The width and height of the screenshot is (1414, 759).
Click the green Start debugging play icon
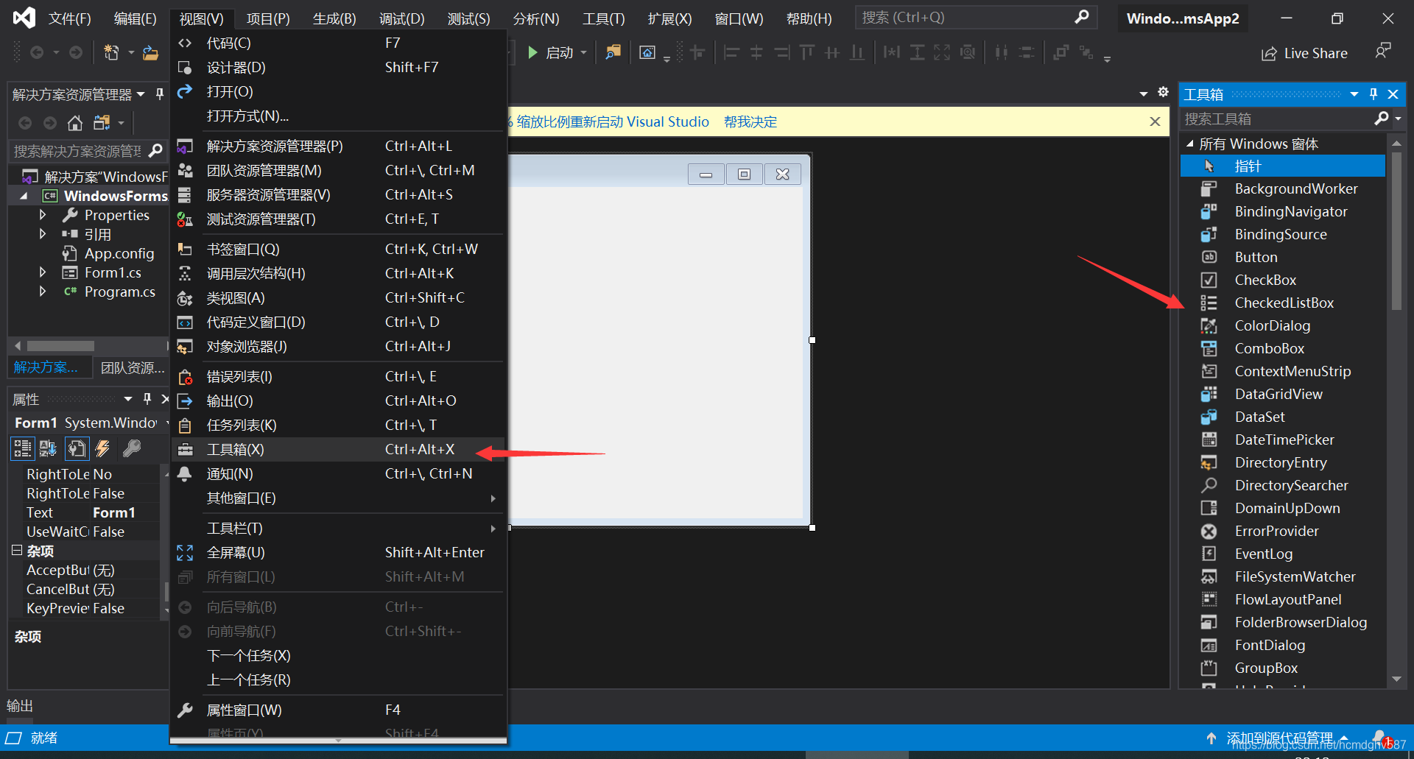[x=532, y=52]
